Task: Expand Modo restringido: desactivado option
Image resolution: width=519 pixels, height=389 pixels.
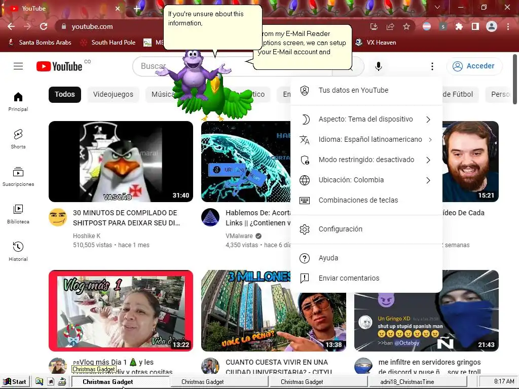Action: (x=366, y=160)
